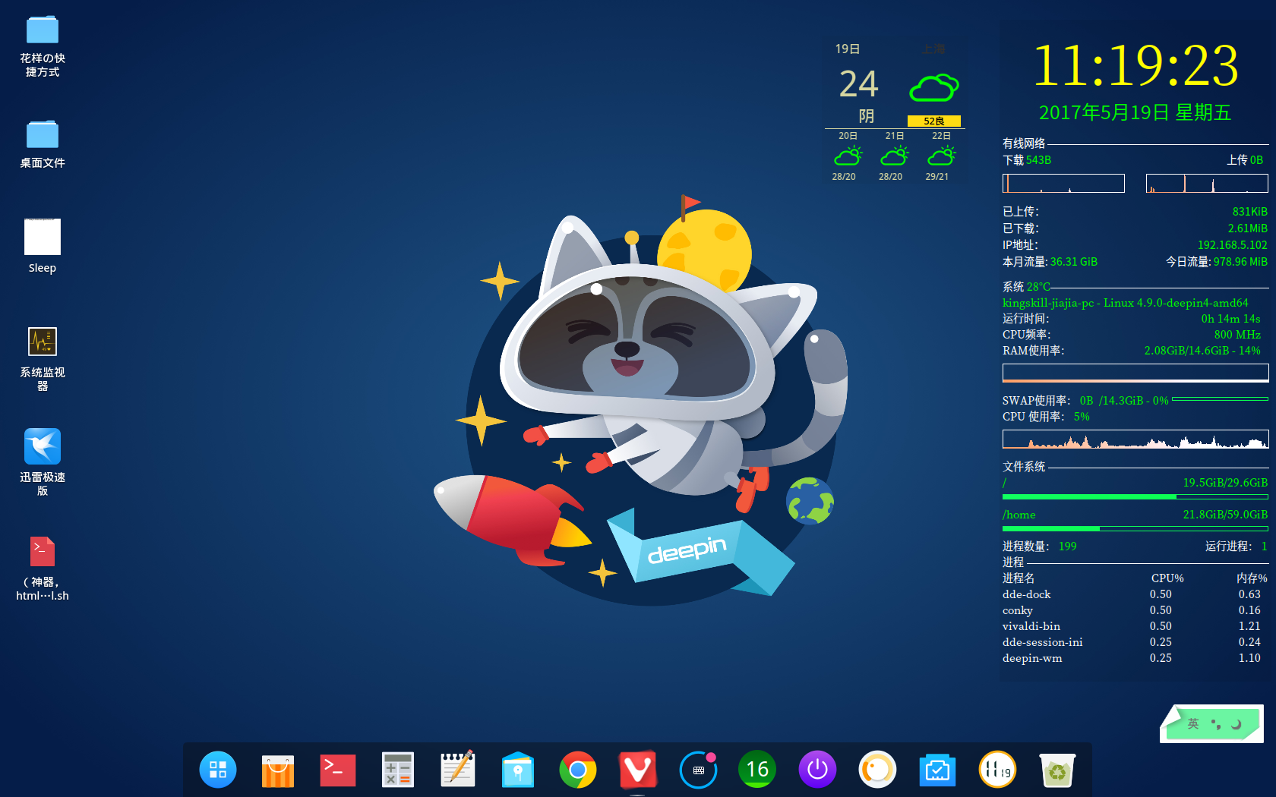Click the kingskill-jiajia-pc kernel info line
The width and height of the screenshot is (1276, 797).
pos(1126,303)
